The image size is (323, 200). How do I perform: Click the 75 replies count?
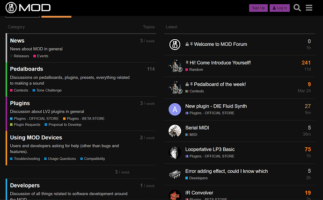coord(308,149)
